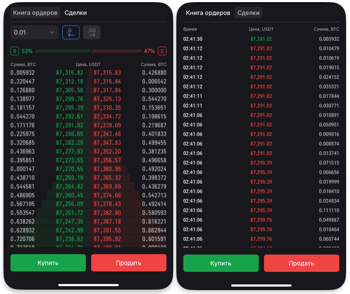This screenshot has width=350, height=294.
Task: Select Книга ордеров tab in left panel
Action: [x=35, y=13]
